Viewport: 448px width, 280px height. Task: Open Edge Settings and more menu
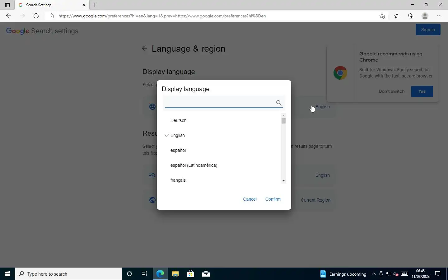click(439, 16)
